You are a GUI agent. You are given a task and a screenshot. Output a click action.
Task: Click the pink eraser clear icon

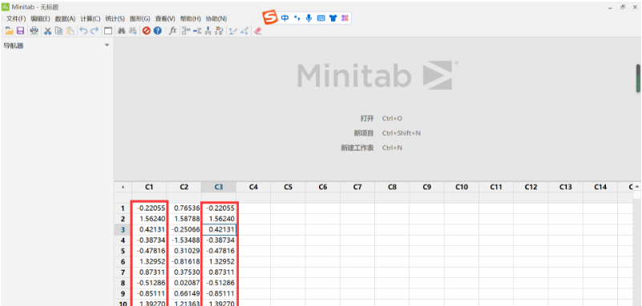point(257,30)
